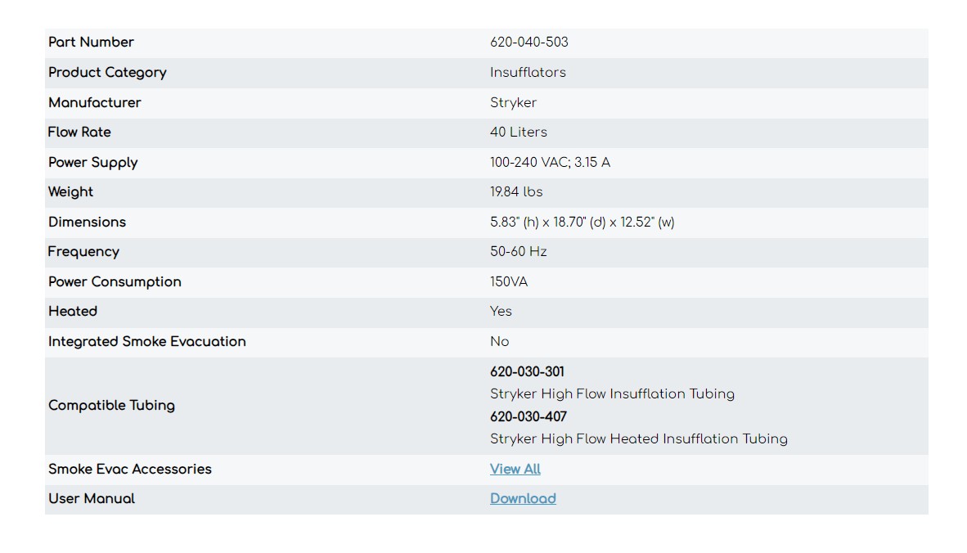Click the Flow Rate row label
This screenshot has width=967, height=553.
point(79,133)
